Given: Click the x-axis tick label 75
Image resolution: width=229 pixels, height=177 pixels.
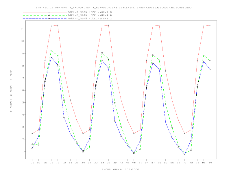Looking at the screenshot, I should (191, 163).
